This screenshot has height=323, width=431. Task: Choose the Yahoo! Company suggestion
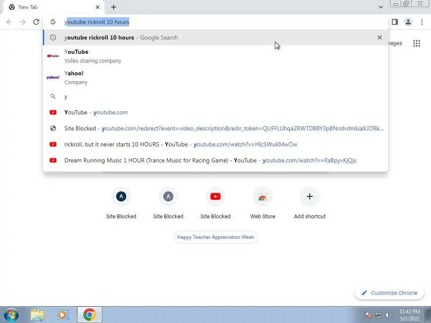click(x=215, y=77)
